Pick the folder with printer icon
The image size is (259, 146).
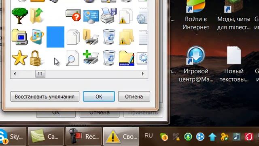pyautogui.click(x=91, y=37)
